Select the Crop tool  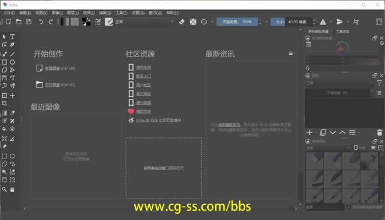4,104
